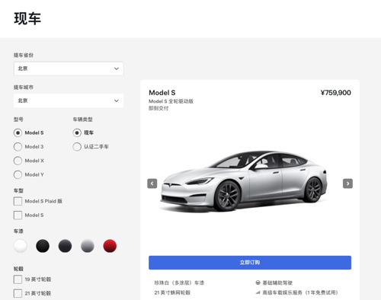This screenshot has height=300, width=381.
Task: Click the blue order now button
Action: click(x=250, y=263)
